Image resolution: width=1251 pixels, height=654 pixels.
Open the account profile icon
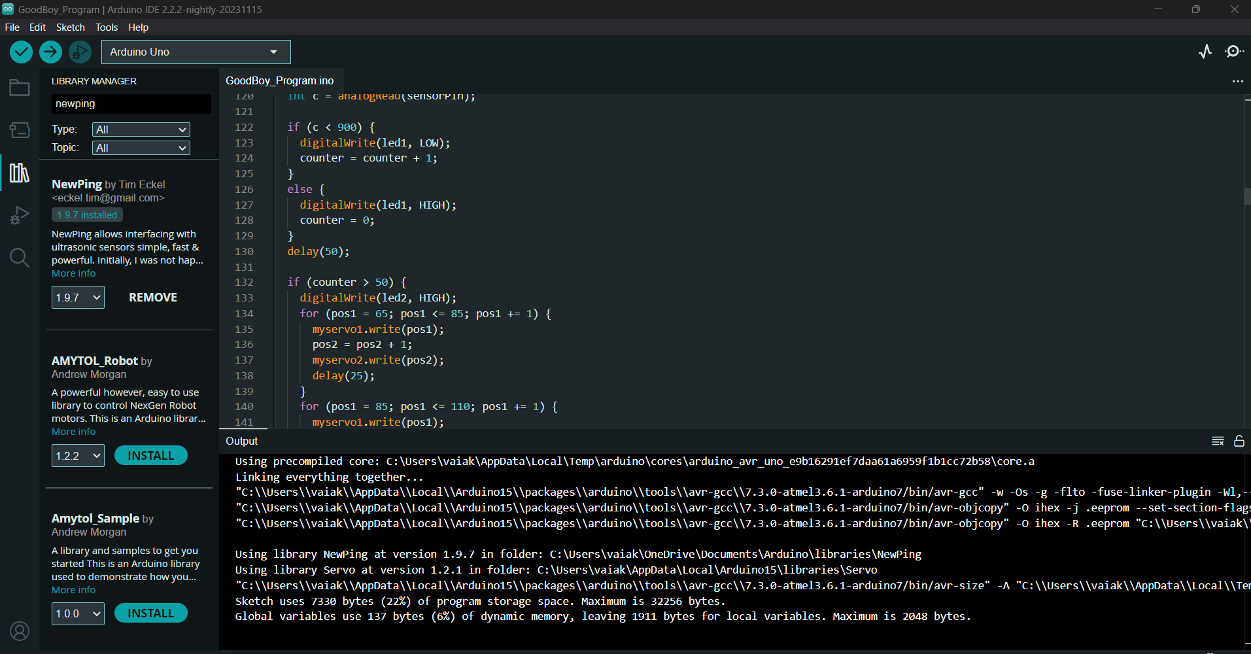(x=20, y=631)
